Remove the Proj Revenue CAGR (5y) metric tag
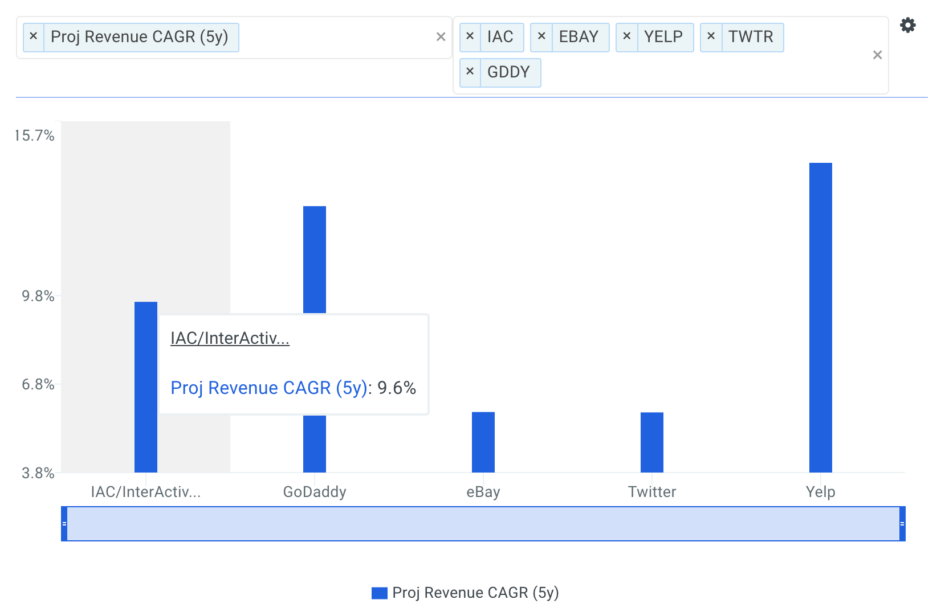Screen dimensions: 945x616 tap(34, 37)
